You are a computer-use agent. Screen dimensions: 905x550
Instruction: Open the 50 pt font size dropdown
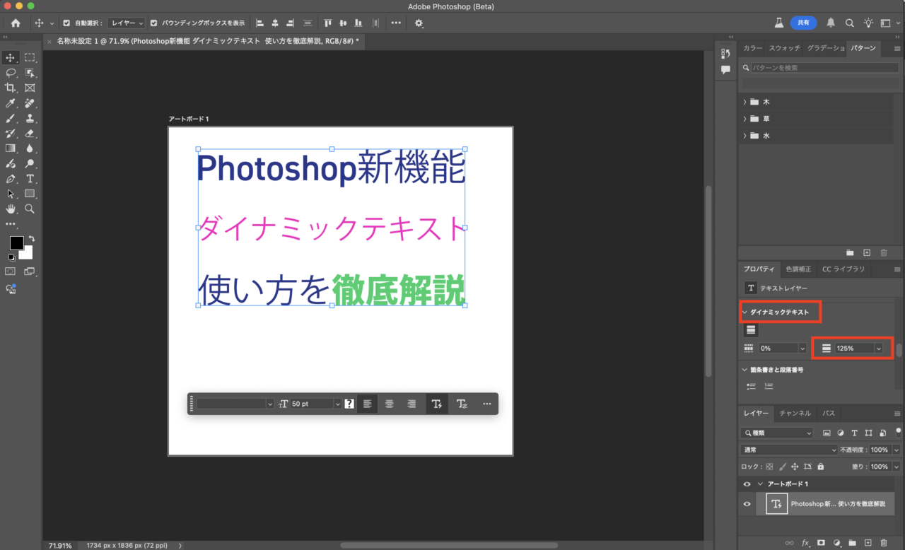(x=337, y=404)
